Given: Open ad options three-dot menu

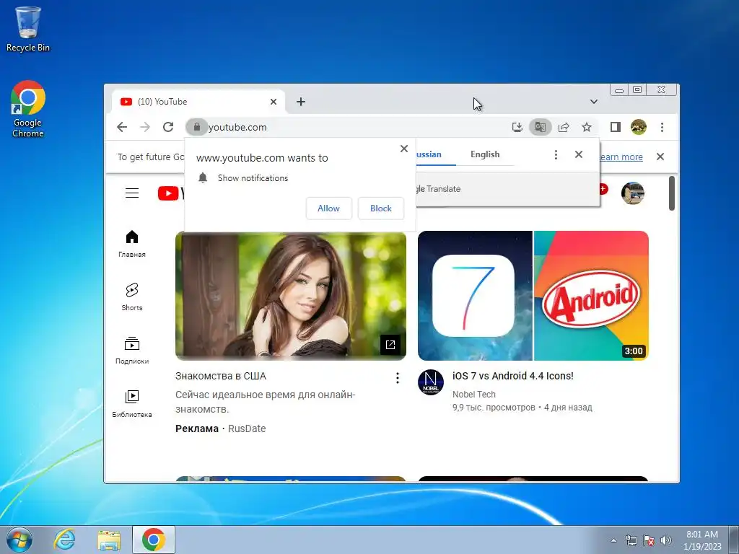Looking at the screenshot, I should point(398,378).
